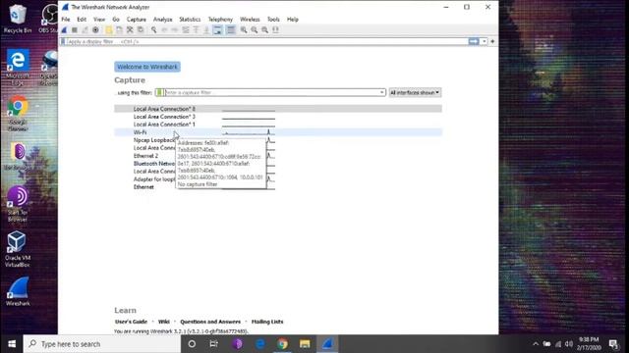Open find packet magnifier icon
Viewport: 629px width, 353px height.
click(x=153, y=30)
